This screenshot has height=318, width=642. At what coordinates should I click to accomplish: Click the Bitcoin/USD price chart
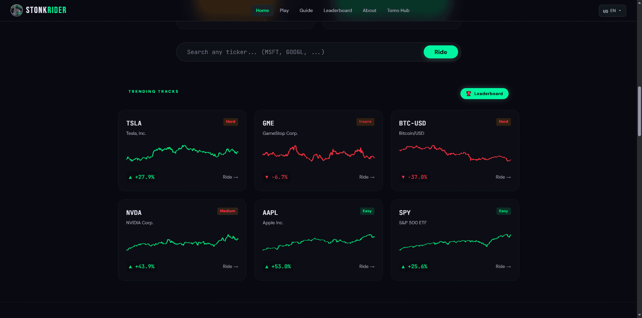click(455, 153)
